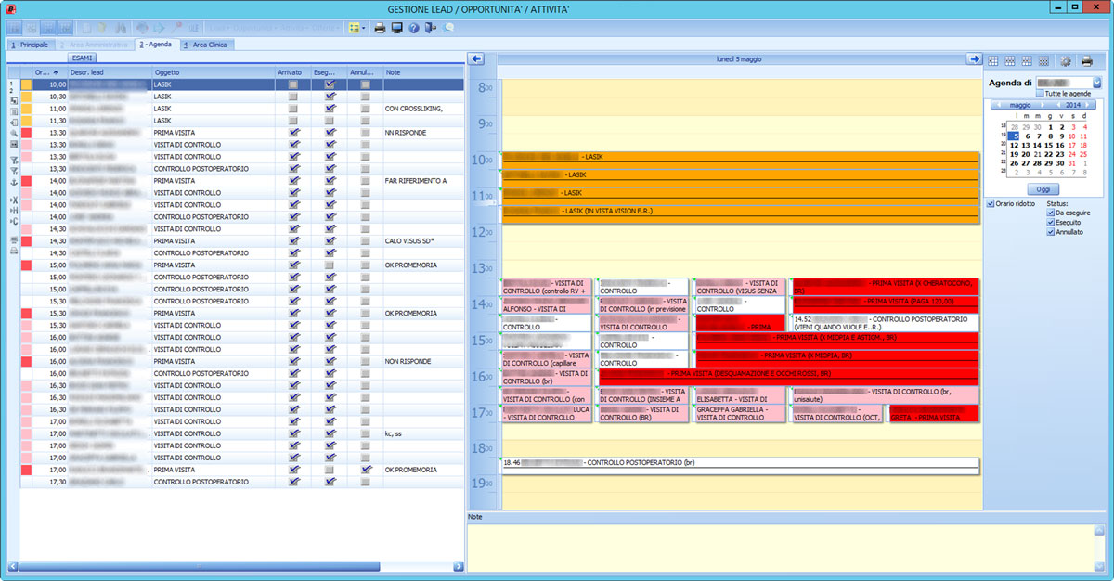
Task: Toggle the Orario ridotto checkbox
Action: click(991, 203)
